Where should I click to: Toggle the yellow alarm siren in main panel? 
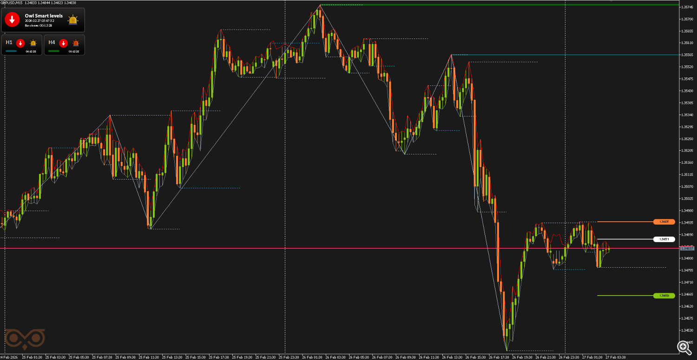tap(73, 20)
